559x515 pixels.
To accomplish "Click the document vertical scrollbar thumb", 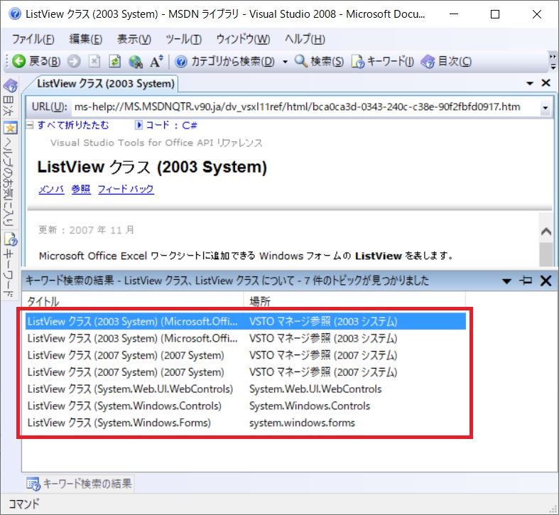I will click(x=546, y=254).
